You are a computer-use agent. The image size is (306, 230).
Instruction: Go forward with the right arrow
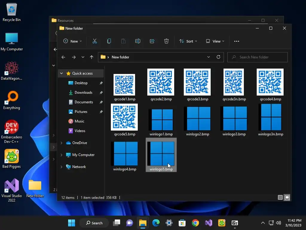click(74, 57)
